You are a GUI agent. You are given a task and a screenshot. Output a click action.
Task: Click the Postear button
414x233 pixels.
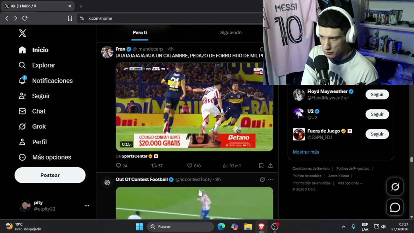tap(50, 175)
